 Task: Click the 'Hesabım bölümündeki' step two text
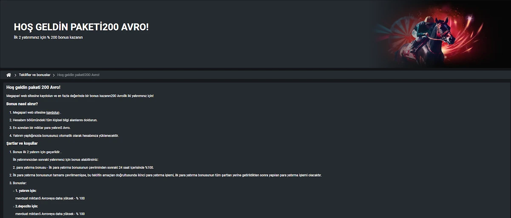(x=55, y=120)
